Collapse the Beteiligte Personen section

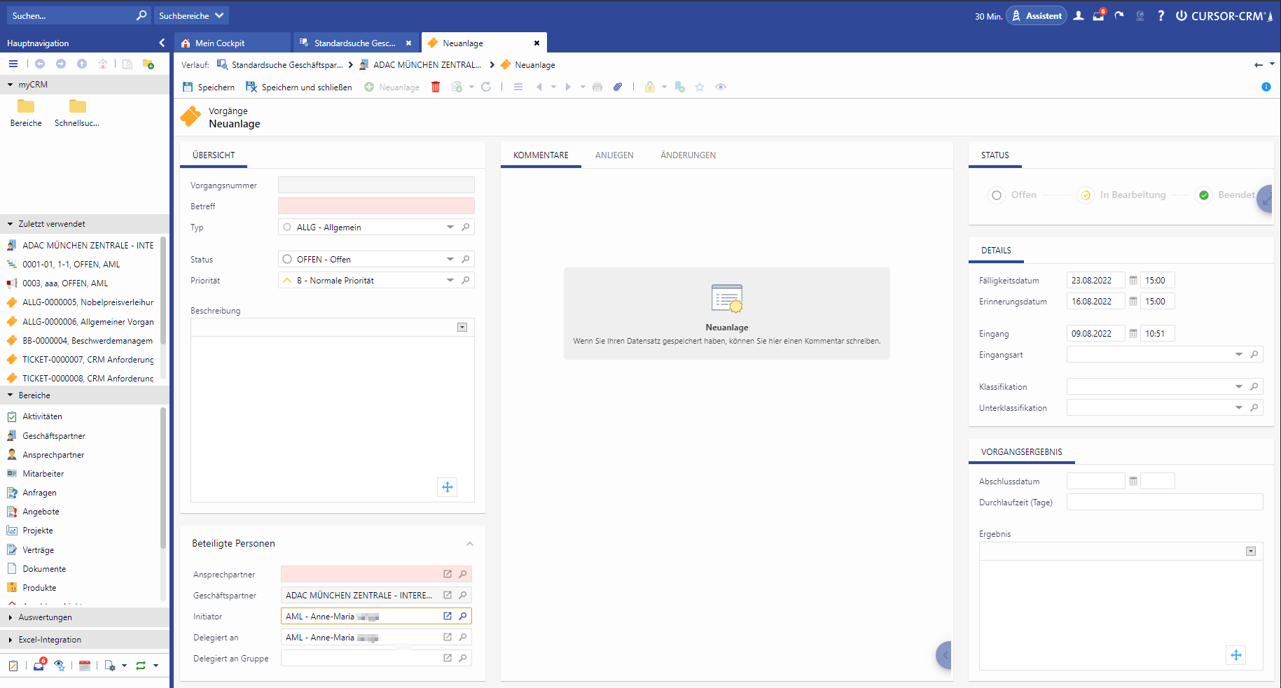470,544
